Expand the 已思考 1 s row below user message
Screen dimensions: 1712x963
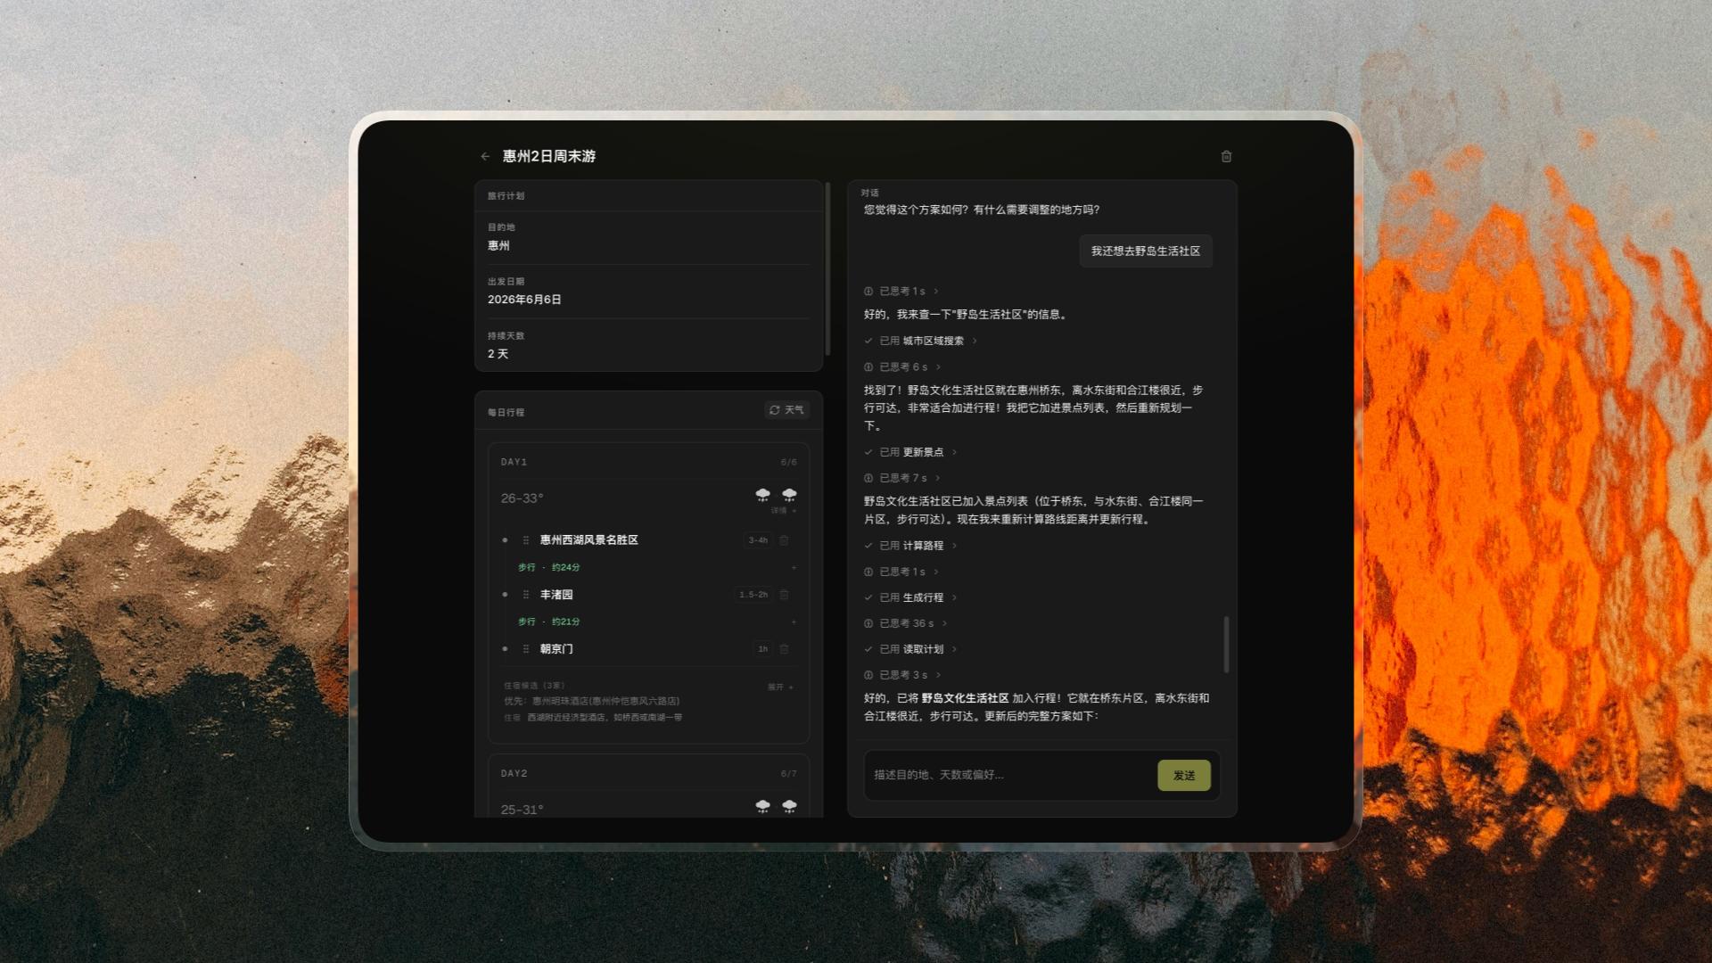point(901,292)
